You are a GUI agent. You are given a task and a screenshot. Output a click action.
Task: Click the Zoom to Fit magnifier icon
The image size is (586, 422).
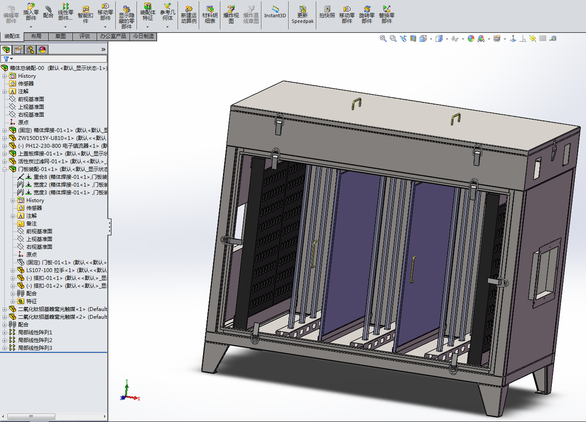click(383, 38)
